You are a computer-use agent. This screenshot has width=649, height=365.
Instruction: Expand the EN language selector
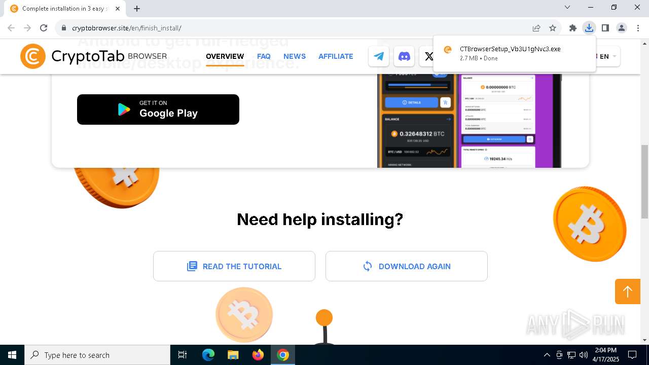(608, 56)
